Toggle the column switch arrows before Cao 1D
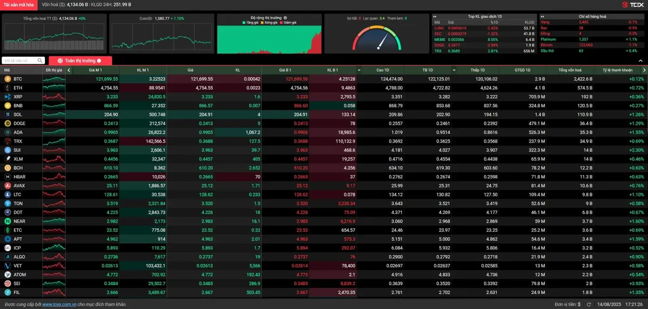Viewport: 648px width, 309px height. coord(359,70)
